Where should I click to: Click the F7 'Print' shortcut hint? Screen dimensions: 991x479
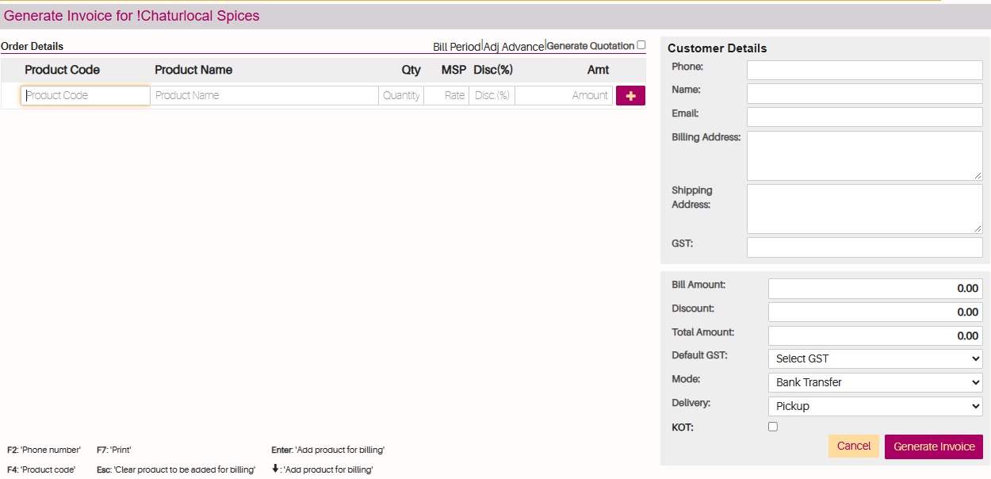113,450
